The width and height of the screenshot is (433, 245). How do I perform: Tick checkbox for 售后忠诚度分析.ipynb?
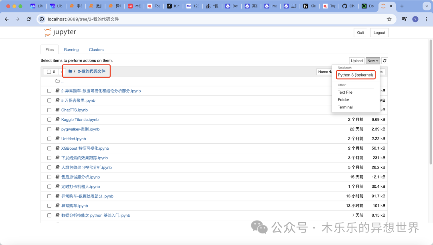49,177
